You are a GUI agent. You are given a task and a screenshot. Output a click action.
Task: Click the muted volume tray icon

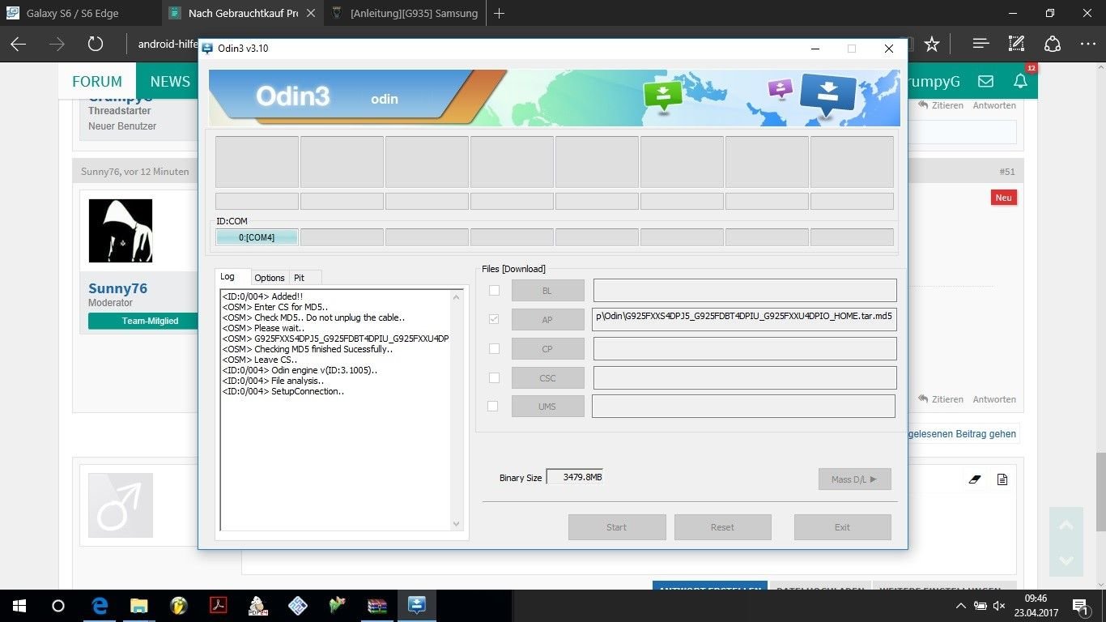click(999, 606)
